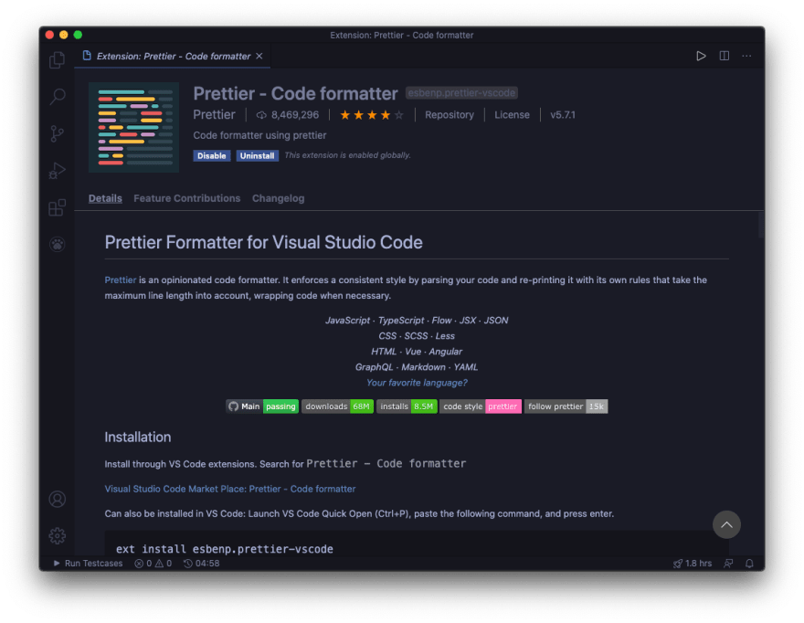The image size is (804, 623).
Task: Open the More Actions ellipsis menu
Action: coord(746,56)
